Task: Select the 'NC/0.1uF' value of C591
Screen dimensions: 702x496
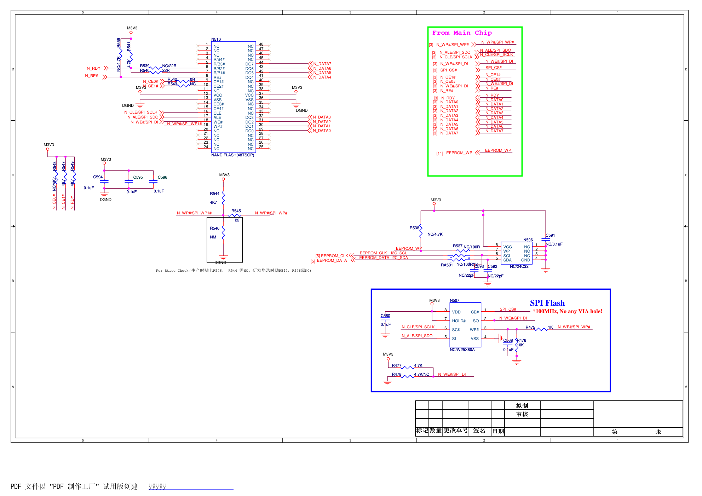Action: (554, 244)
